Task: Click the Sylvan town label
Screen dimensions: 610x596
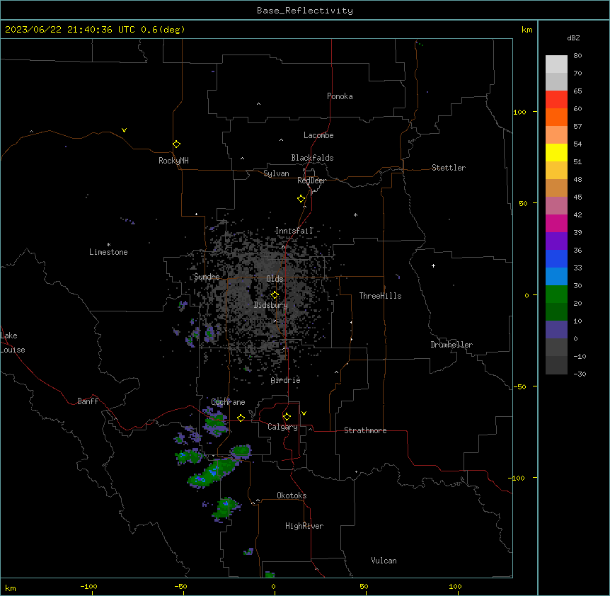Action: coord(276,173)
